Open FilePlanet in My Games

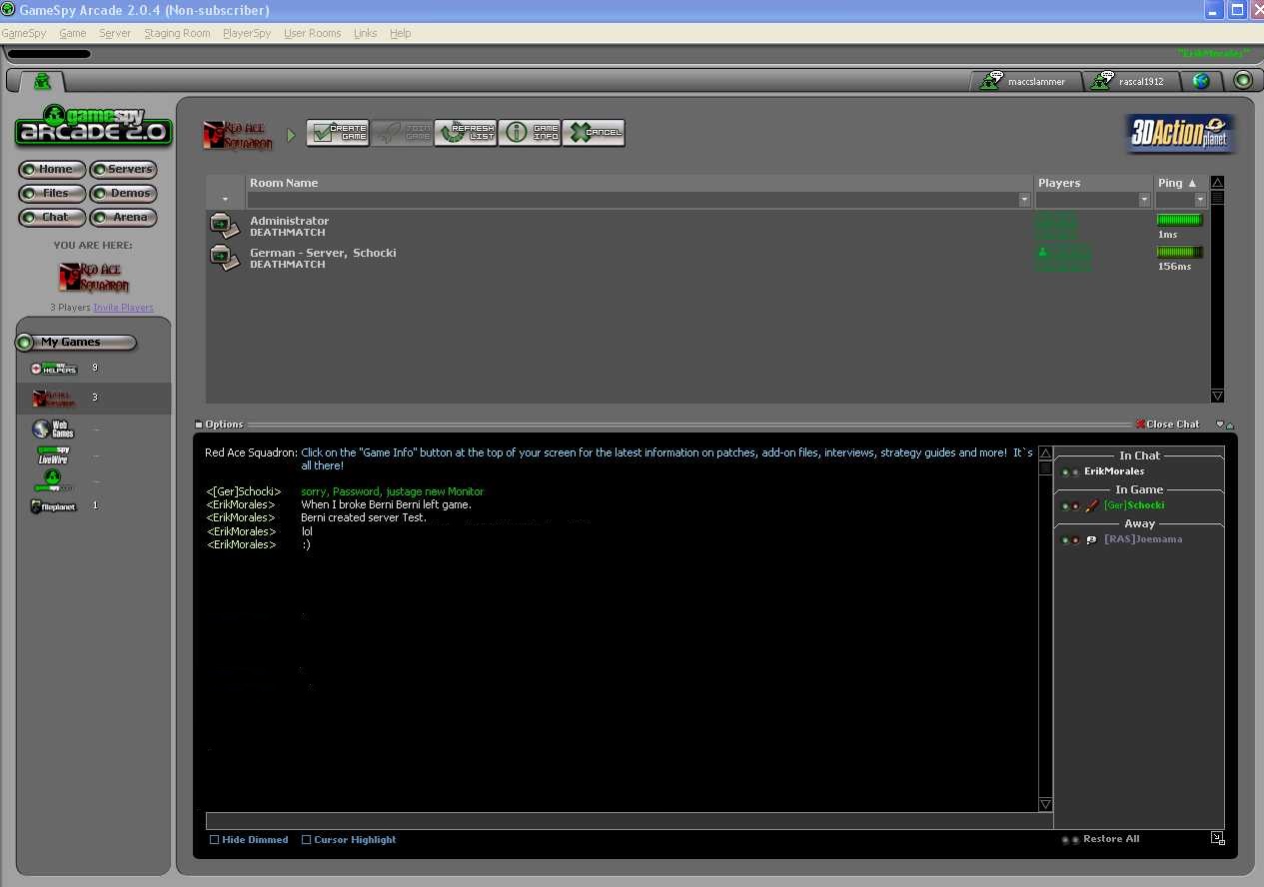click(x=55, y=506)
